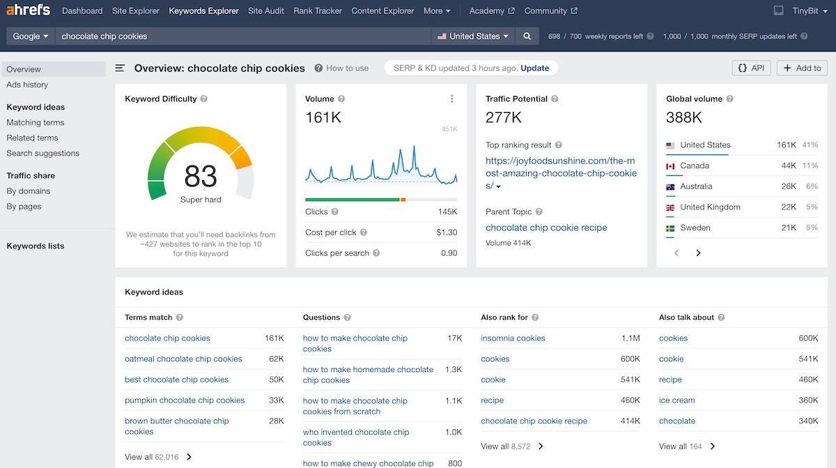Click the keyword search input field
The height and width of the screenshot is (468, 836).
click(x=242, y=36)
